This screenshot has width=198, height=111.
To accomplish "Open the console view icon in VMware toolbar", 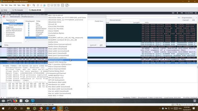I will pyautogui.click(x=62, y=5).
